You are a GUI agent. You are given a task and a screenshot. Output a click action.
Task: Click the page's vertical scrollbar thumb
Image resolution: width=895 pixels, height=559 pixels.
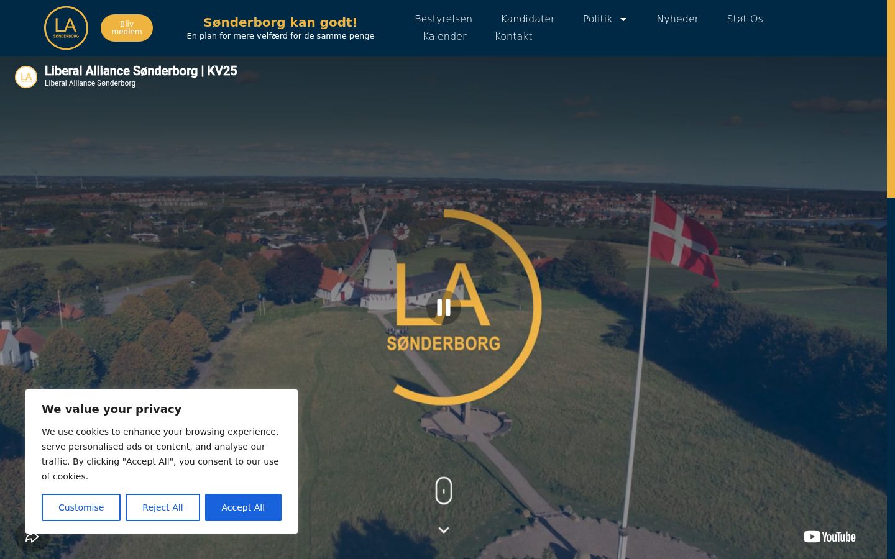pyautogui.click(x=891, y=99)
